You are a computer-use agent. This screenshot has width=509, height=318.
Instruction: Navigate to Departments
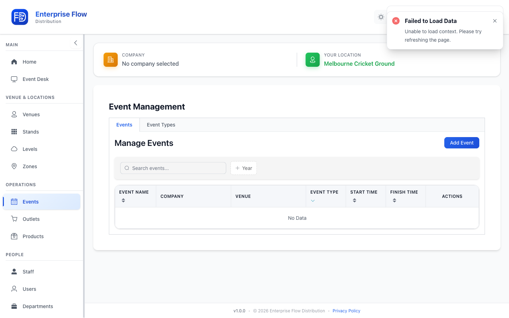(x=42, y=306)
